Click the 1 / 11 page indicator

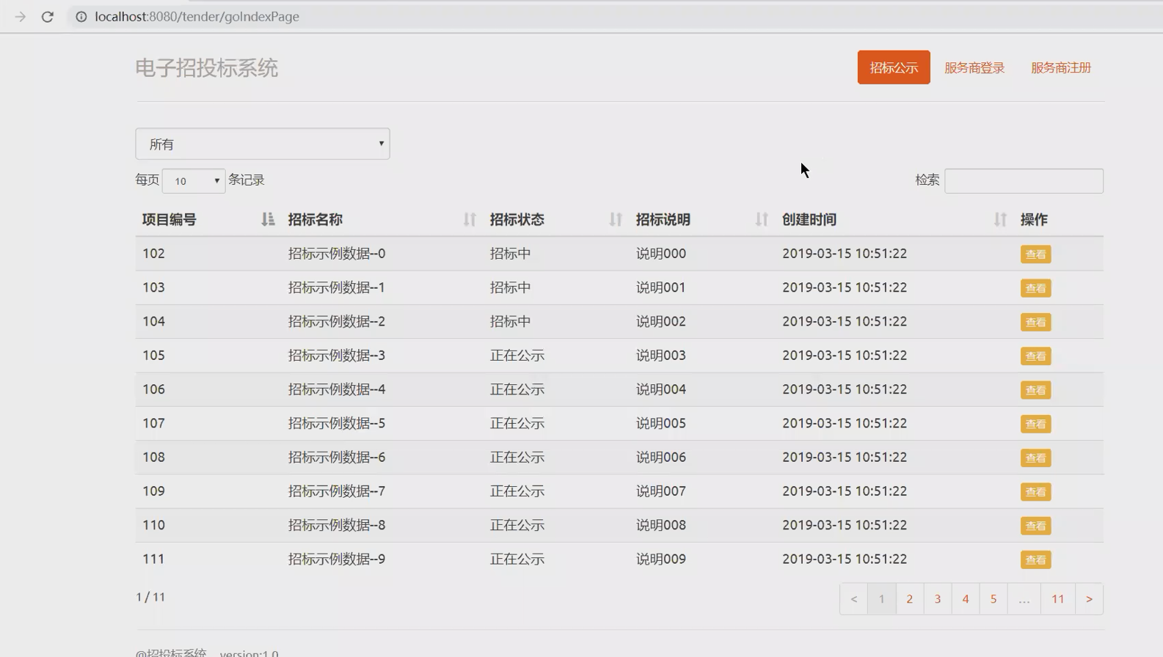pos(150,597)
